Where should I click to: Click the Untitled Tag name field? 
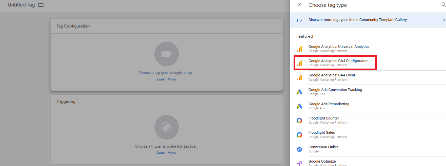tap(21, 5)
